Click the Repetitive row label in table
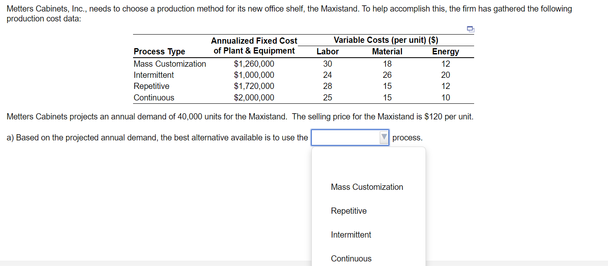This screenshot has height=266, width=608. [x=151, y=86]
